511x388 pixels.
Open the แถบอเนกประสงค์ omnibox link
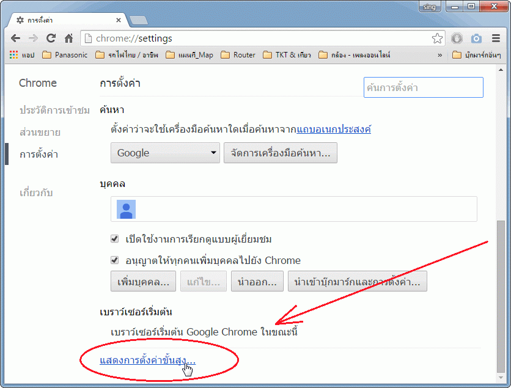click(x=334, y=130)
